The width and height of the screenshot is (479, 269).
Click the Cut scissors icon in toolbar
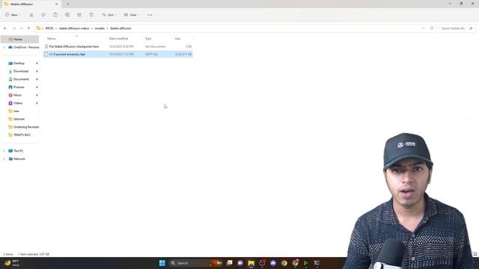click(31, 15)
